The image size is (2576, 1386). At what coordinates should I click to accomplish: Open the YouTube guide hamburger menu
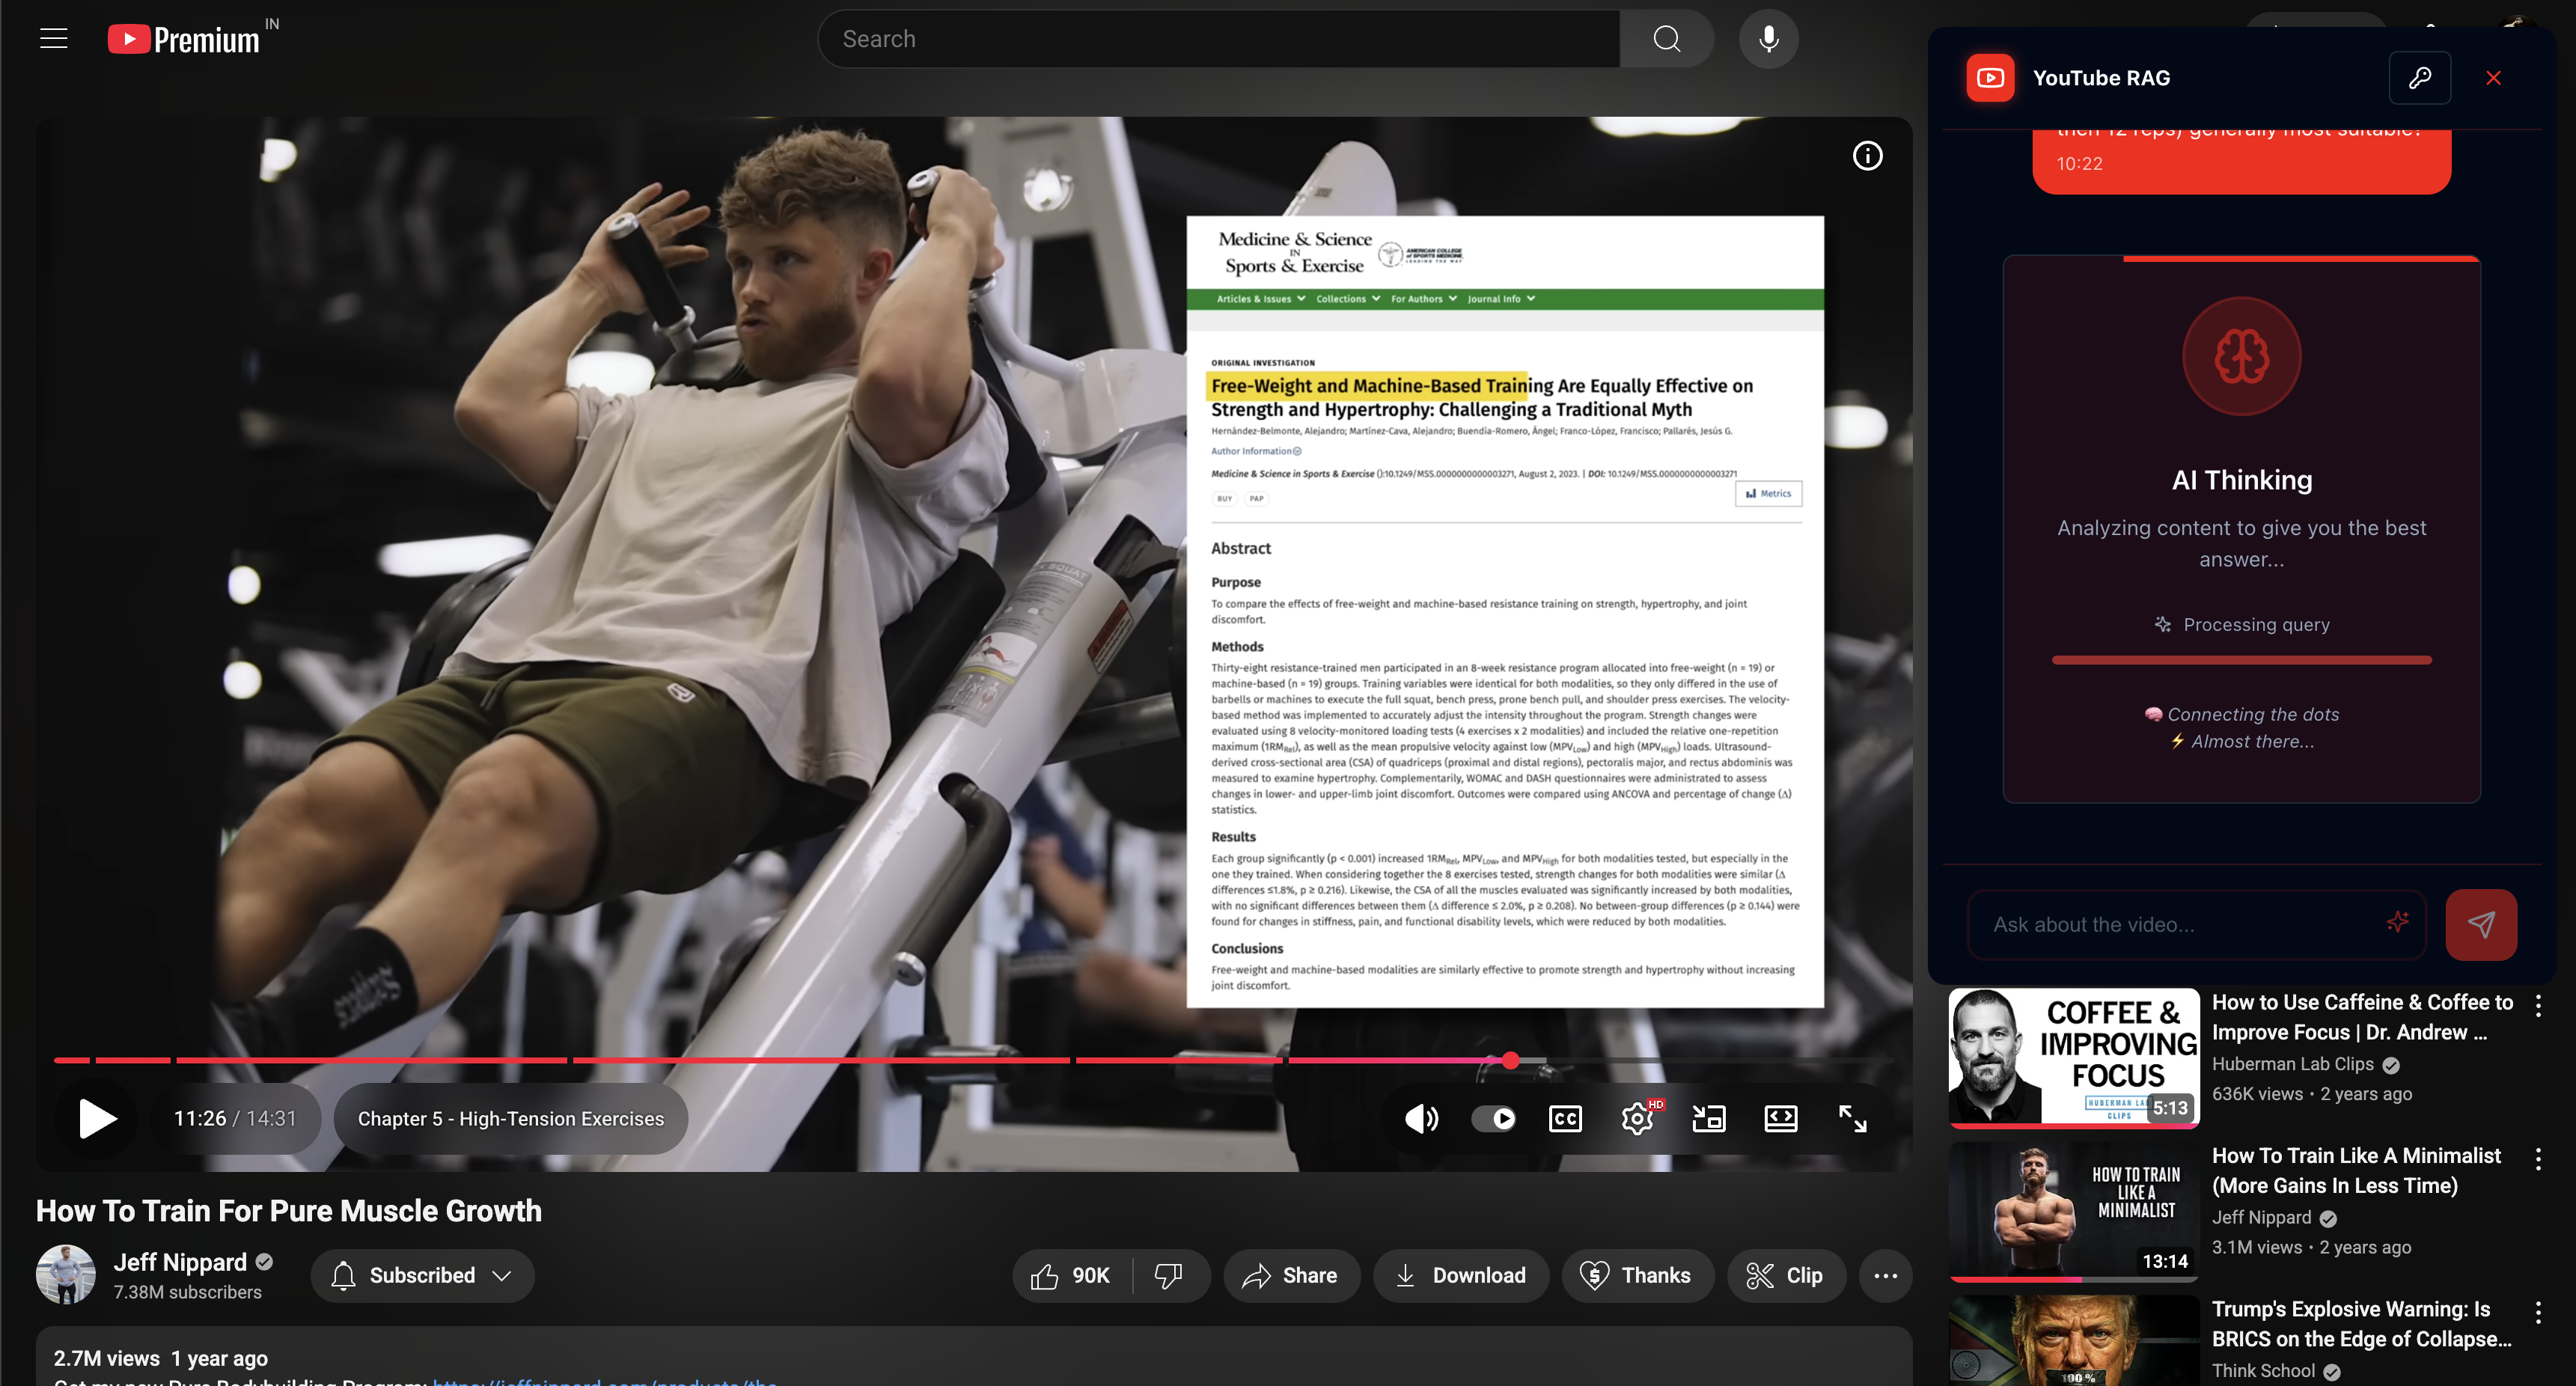coord(53,38)
